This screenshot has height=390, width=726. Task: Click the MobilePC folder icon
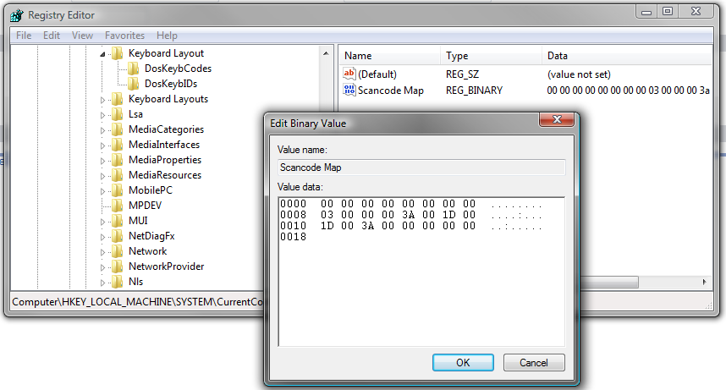click(118, 190)
